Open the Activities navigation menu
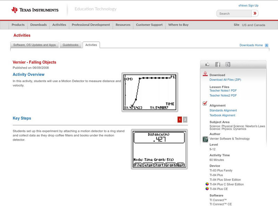 [59, 25]
